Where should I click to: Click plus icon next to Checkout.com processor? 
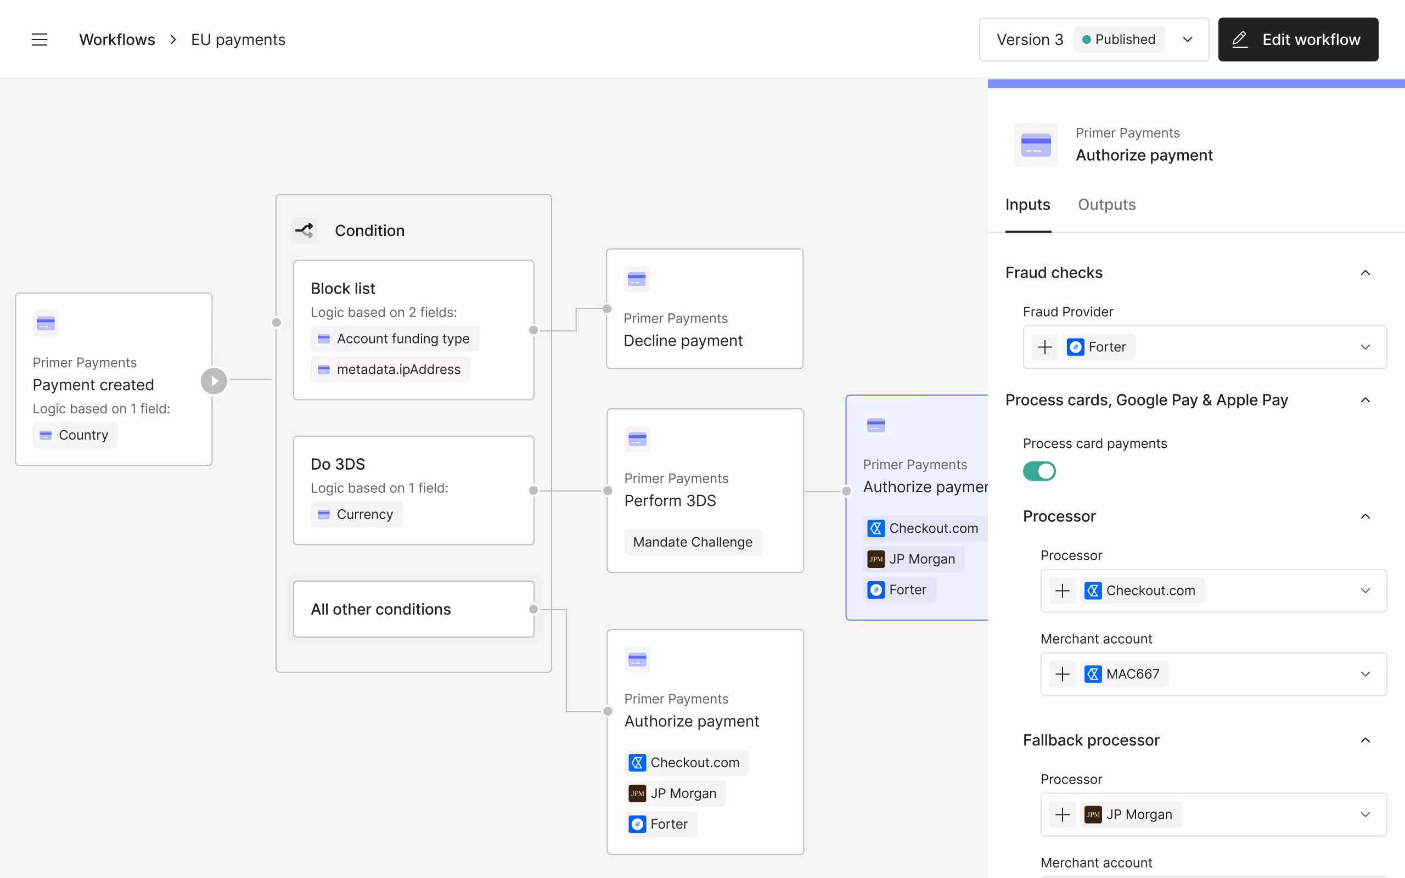point(1063,590)
